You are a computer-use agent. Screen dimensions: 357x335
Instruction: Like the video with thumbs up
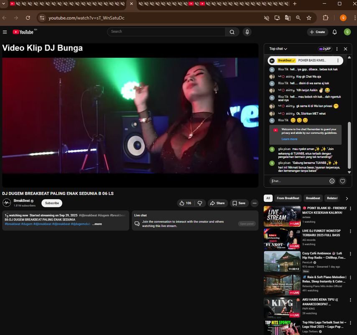tap(185, 203)
